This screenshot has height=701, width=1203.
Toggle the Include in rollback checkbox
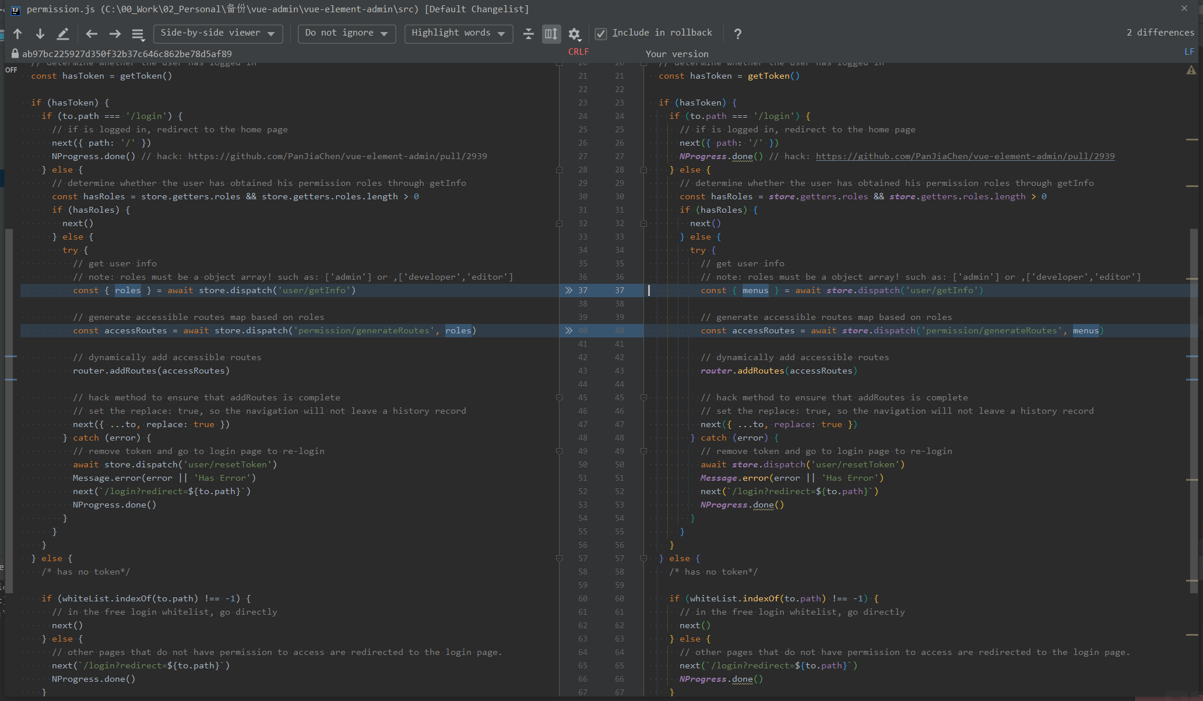click(x=600, y=33)
